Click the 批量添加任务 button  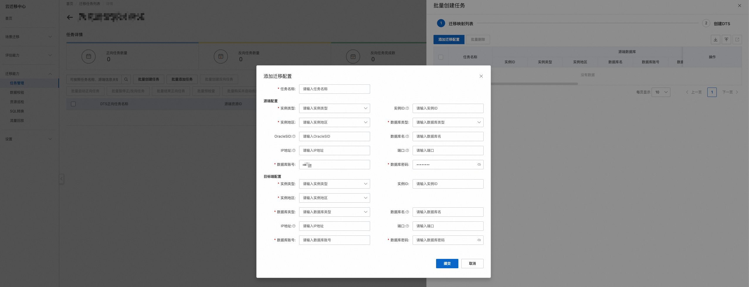click(x=182, y=79)
